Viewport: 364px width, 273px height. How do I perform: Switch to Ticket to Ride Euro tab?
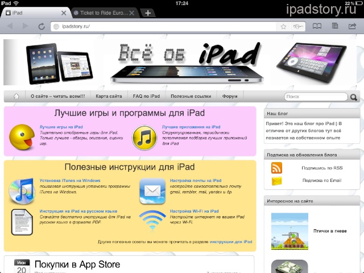105,13
